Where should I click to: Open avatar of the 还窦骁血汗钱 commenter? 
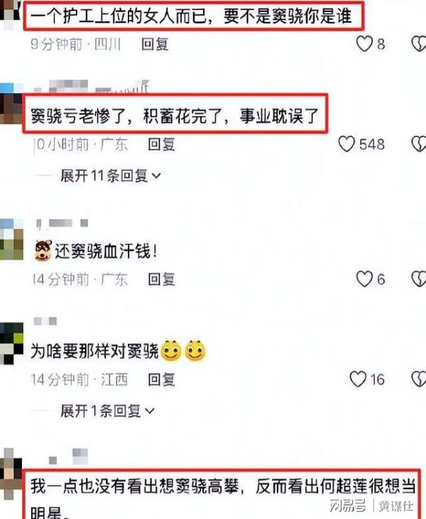pos(11,239)
